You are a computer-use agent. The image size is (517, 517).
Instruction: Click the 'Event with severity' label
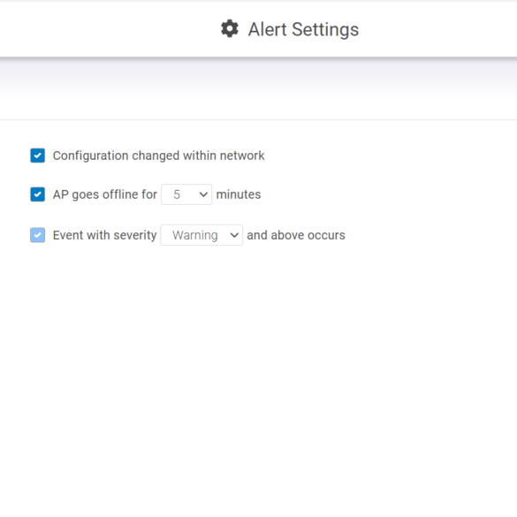104,235
